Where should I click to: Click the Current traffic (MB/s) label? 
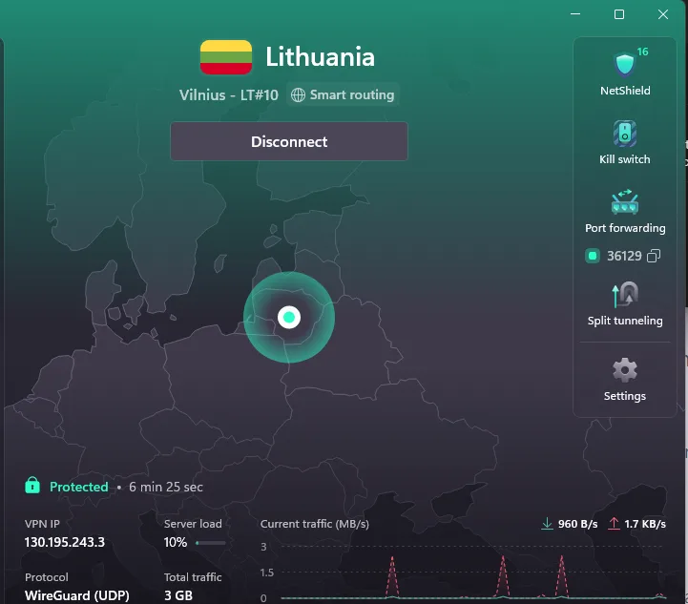(x=315, y=524)
